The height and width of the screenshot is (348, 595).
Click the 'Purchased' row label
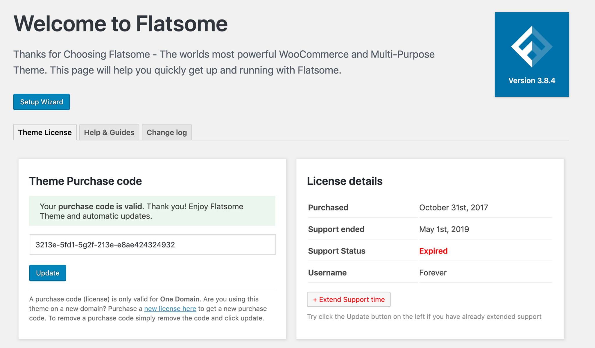[328, 207]
